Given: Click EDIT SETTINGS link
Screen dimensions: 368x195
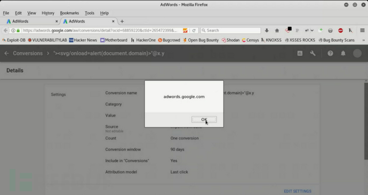Looking at the screenshot, I should click(x=298, y=191).
